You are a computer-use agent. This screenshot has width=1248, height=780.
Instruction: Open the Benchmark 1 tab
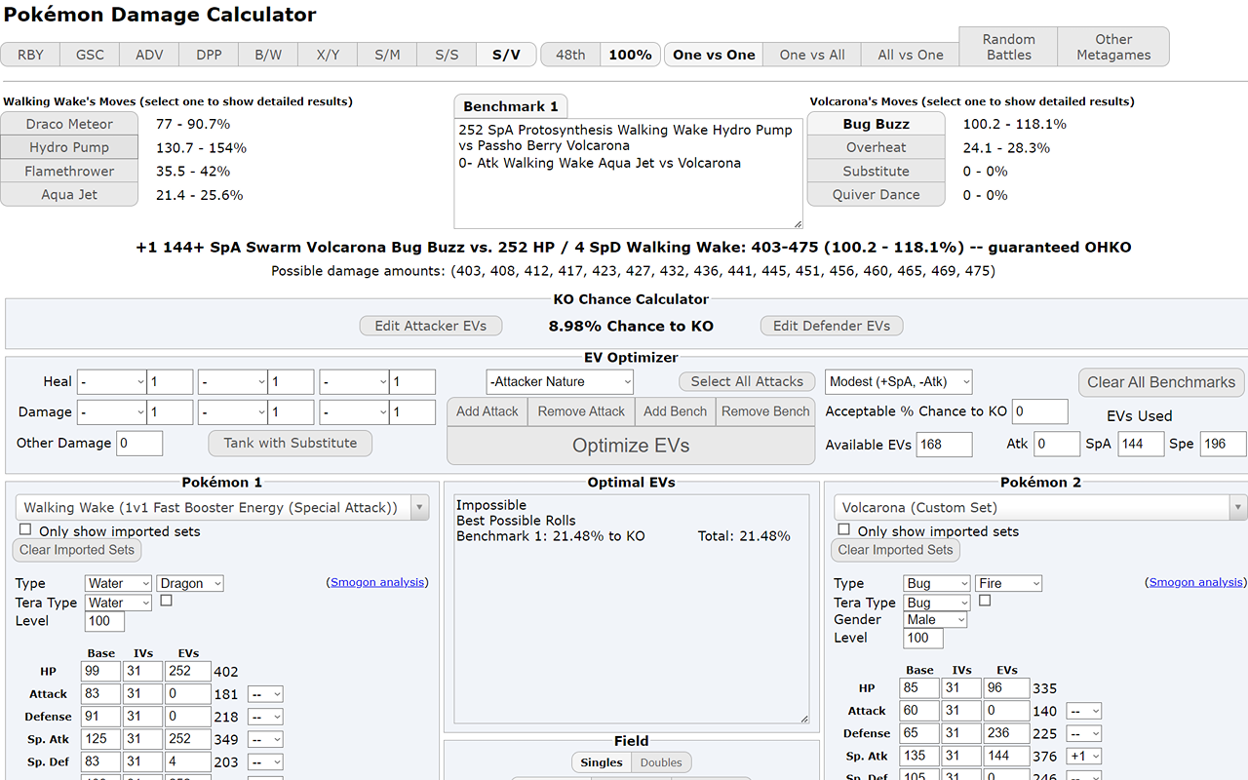pos(511,106)
